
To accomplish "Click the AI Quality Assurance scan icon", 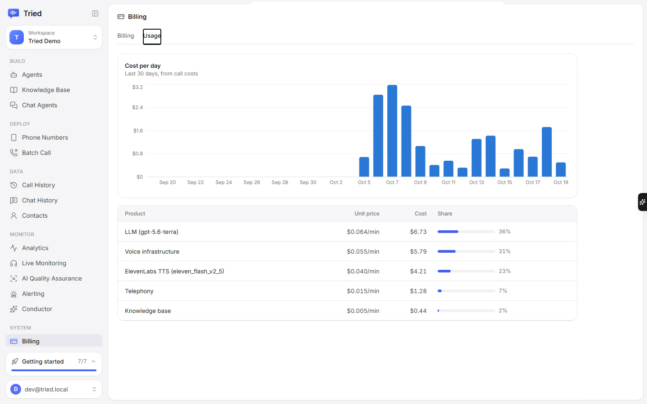I will click(x=14, y=278).
